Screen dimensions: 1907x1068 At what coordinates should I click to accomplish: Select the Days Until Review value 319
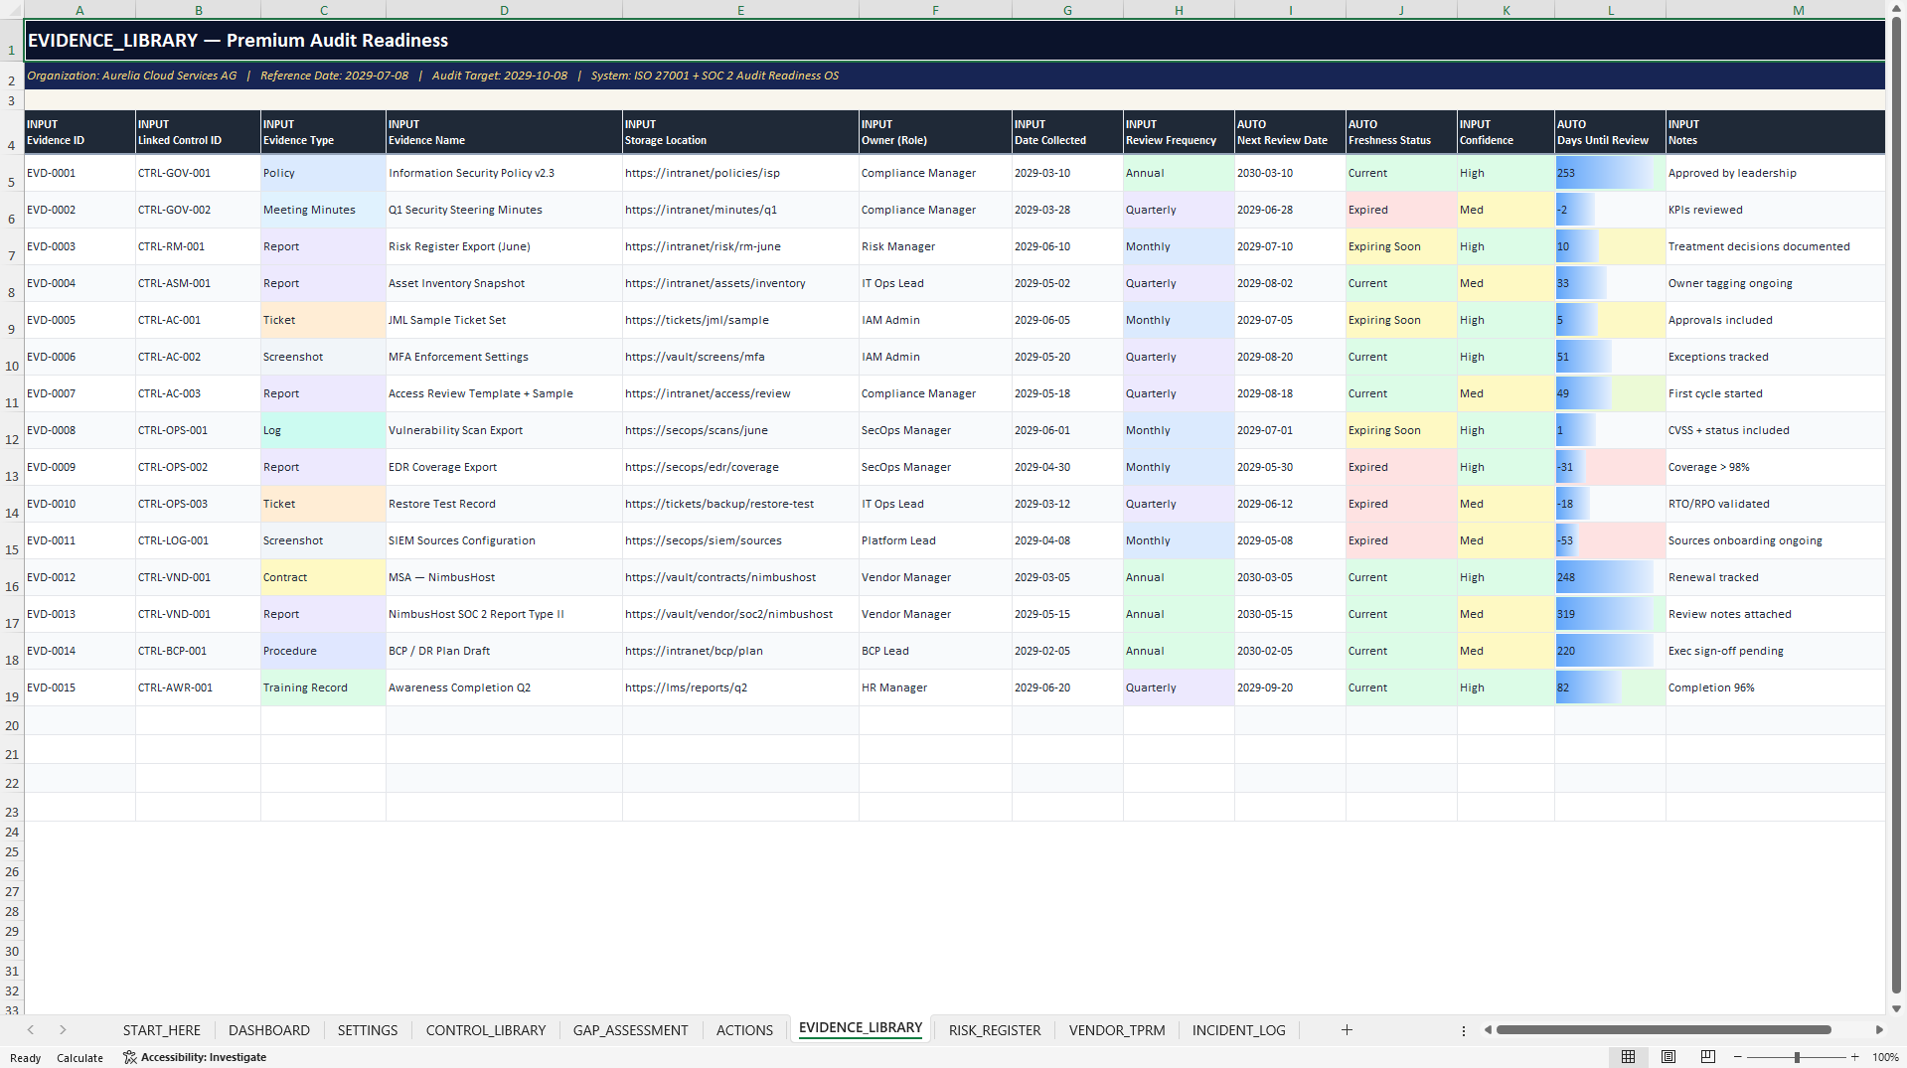click(1610, 614)
